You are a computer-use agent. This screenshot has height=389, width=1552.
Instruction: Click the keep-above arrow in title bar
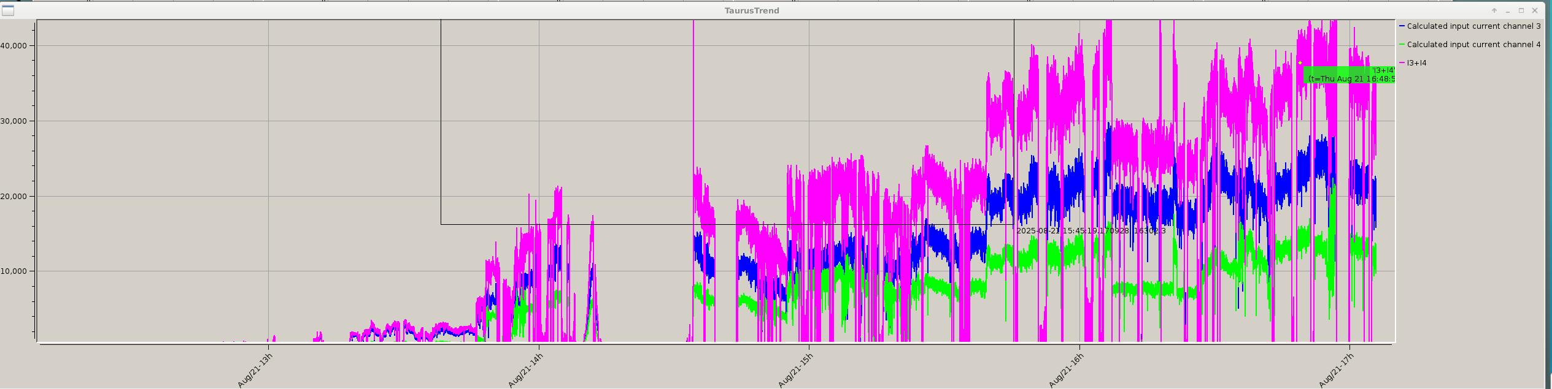click(1494, 10)
